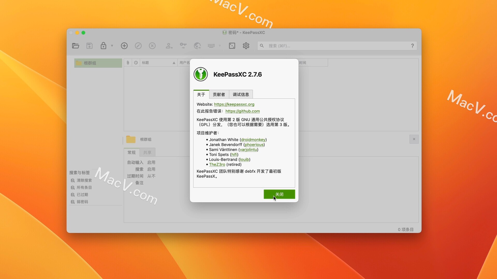Image resolution: width=497 pixels, height=279 pixels.
Task: Click the search help question mark
Action: [412, 46]
